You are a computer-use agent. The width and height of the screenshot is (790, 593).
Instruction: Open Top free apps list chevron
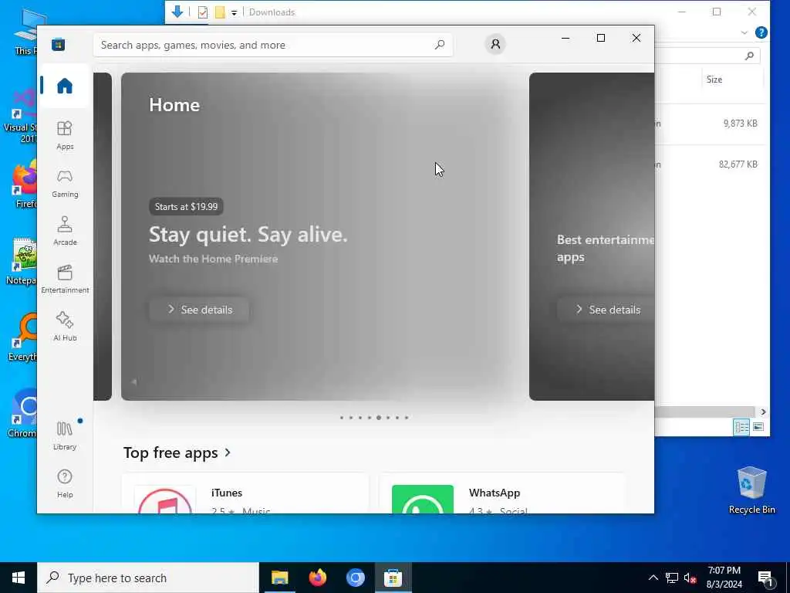pyautogui.click(x=228, y=452)
